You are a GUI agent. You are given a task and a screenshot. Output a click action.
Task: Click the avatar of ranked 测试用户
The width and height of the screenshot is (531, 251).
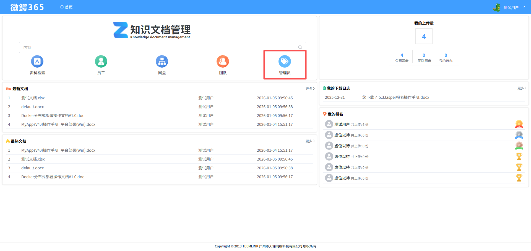tap(329, 124)
